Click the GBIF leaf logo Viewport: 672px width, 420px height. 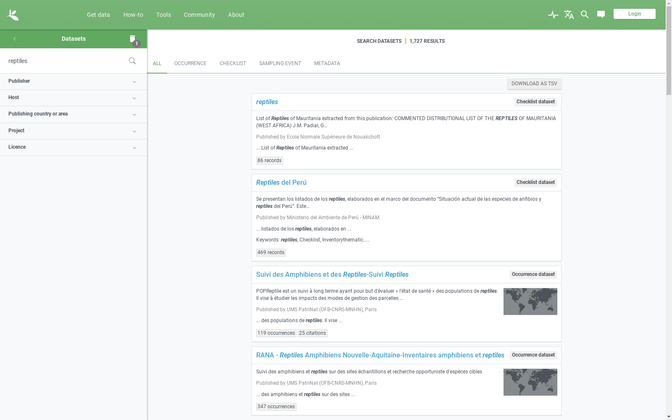13,15
